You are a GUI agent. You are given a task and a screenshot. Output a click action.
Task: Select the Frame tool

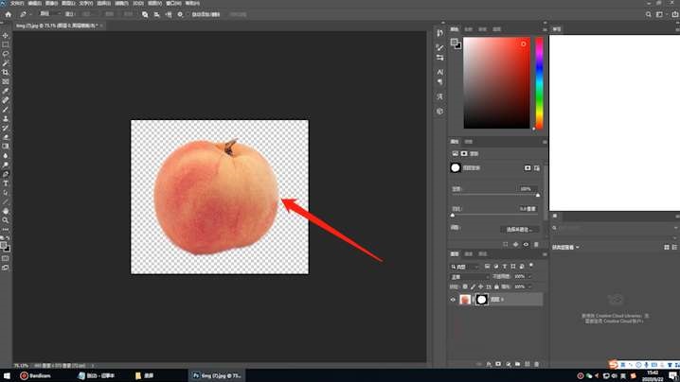6,82
